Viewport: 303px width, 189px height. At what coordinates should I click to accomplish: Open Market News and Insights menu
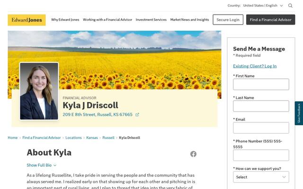tap(189, 20)
